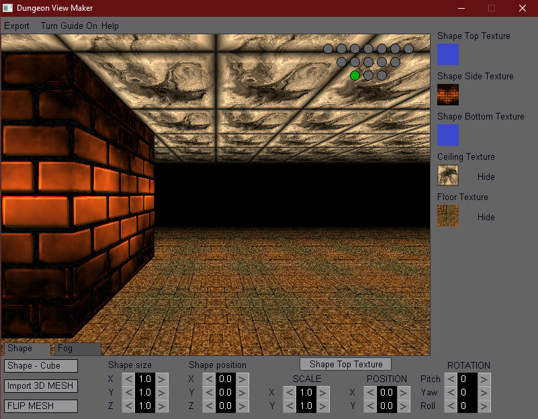Decrease texture POSITION X value
Image resolution: width=538 pixels, height=419 pixels.
(x=370, y=393)
